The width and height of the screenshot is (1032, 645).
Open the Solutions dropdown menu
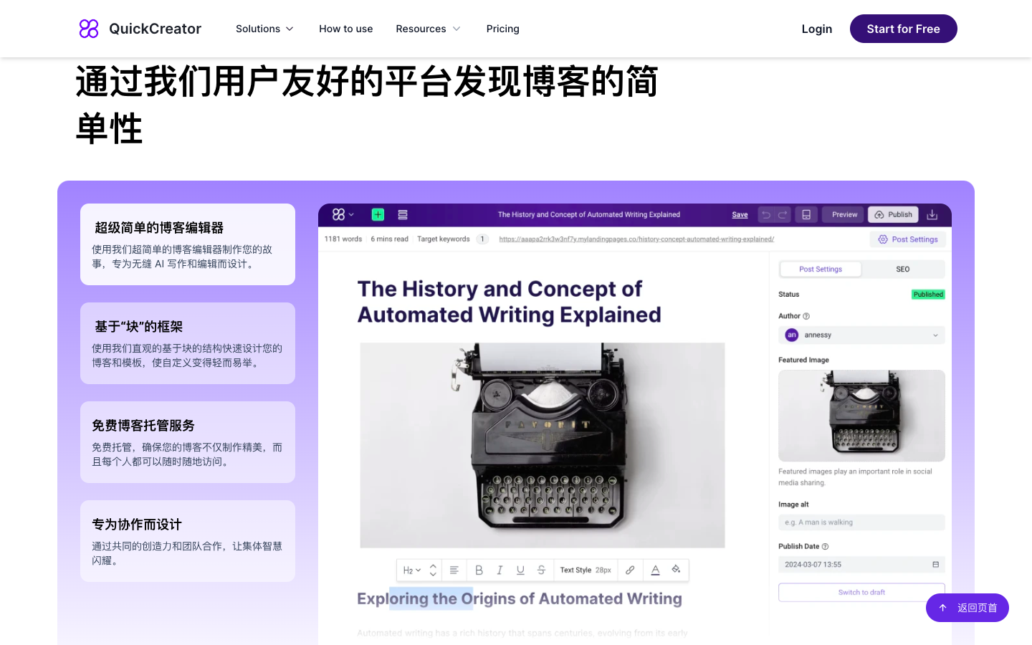[x=264, y=29]
